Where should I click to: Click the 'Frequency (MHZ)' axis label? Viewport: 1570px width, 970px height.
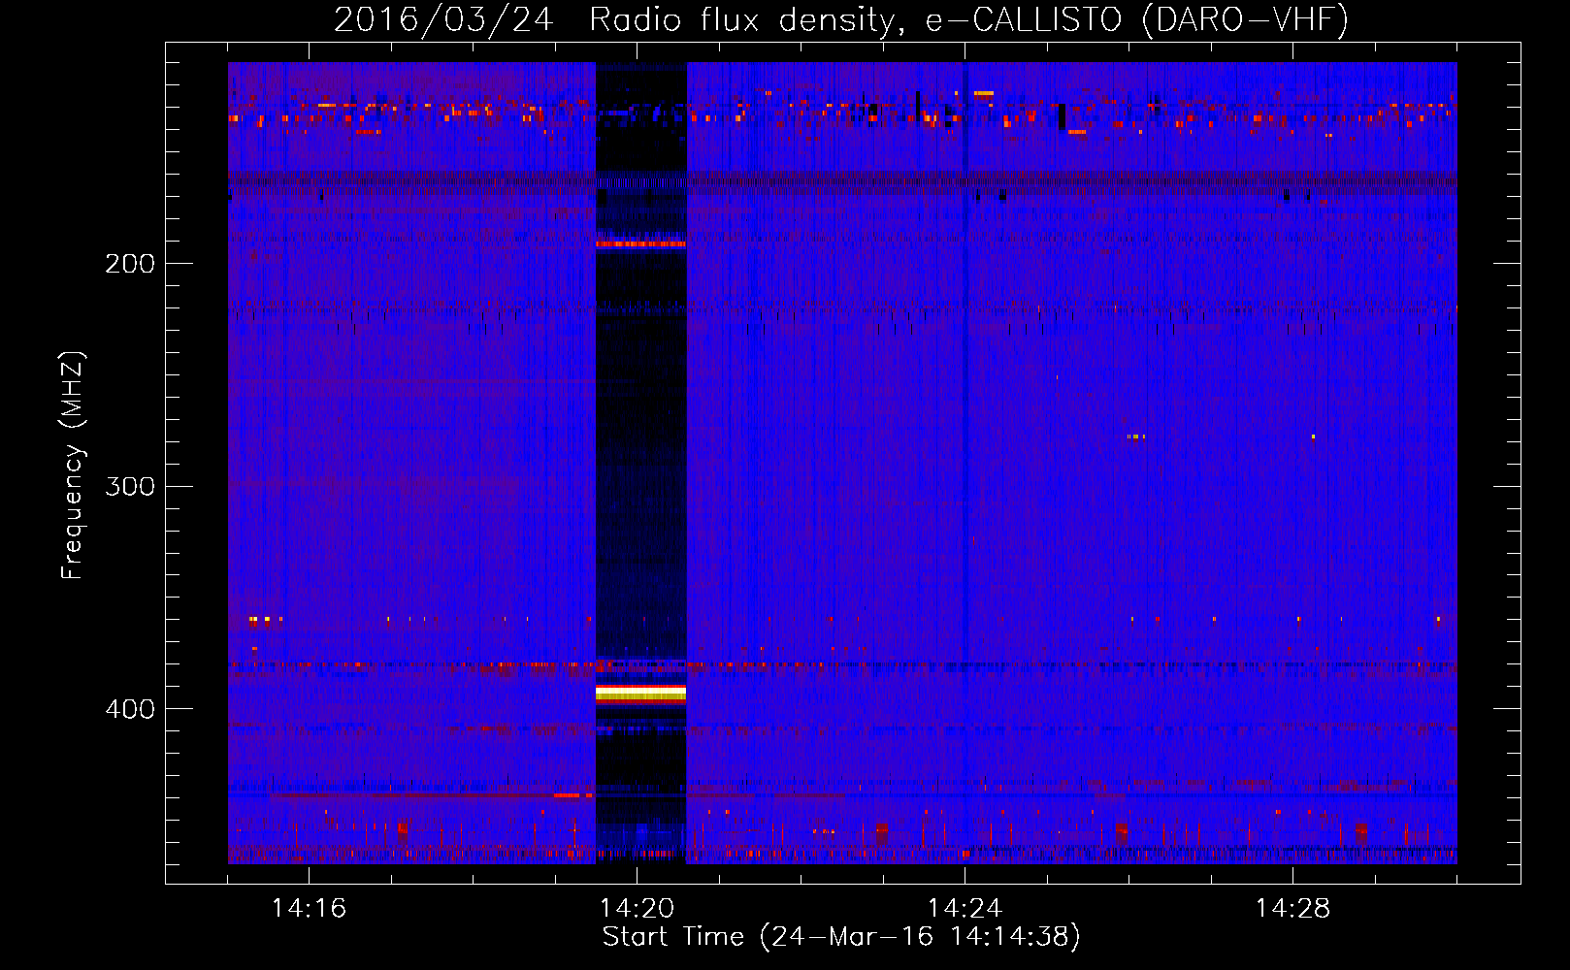(x=73, y=465)
